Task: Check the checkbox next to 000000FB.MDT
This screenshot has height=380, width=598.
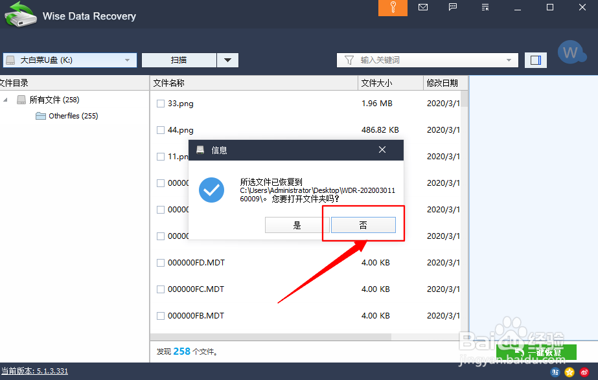Action: point(159,316)
